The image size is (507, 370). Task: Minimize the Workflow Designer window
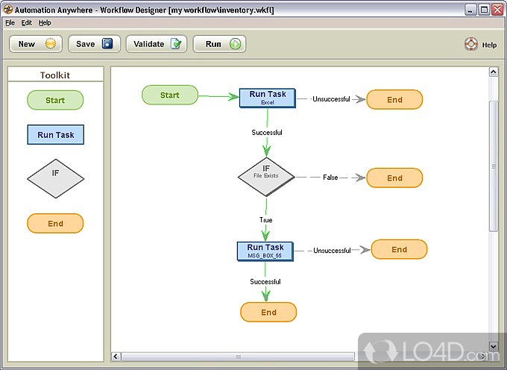(470, 10)
